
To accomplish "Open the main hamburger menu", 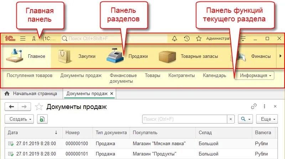I will click(23, 38).
